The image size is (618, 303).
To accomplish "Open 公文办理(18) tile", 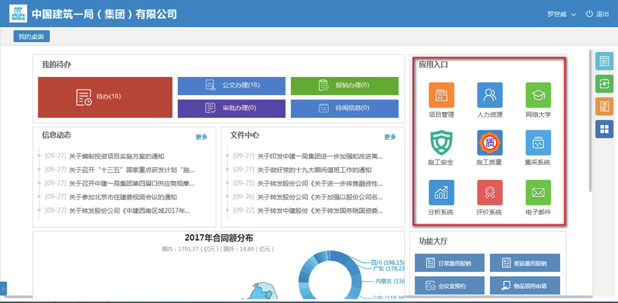I will [x=232, y=86].
